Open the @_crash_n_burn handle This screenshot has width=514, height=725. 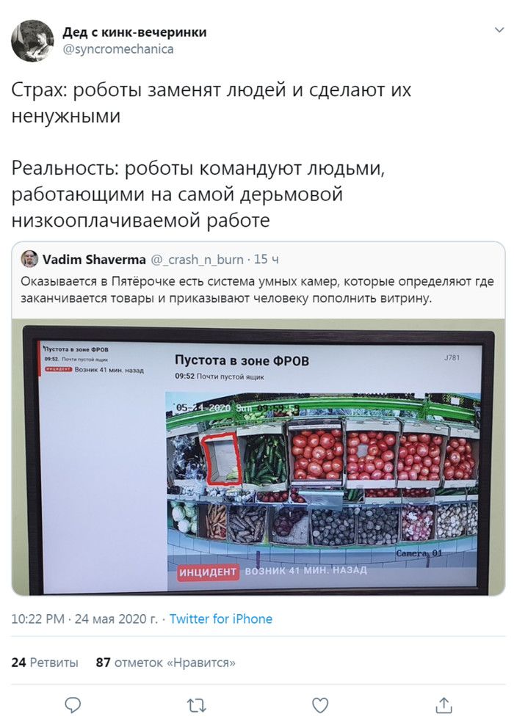tap(197, 259)
